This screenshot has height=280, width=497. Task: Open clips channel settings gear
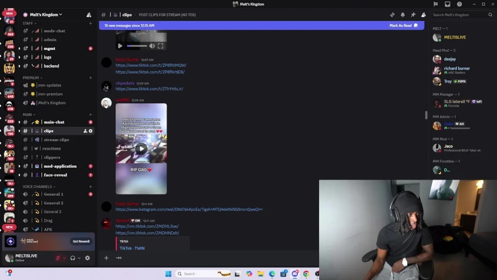click(x=90, y=131)
